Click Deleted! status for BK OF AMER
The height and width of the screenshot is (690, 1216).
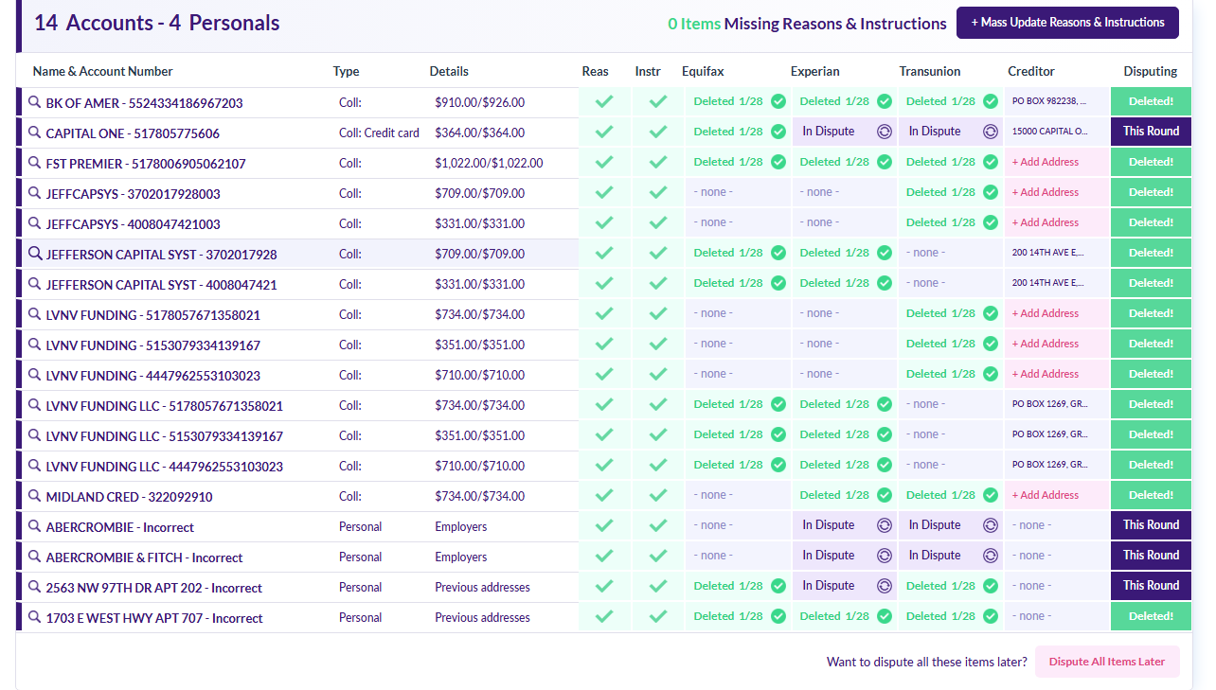pyautogui.click(x=1151, y=101)
